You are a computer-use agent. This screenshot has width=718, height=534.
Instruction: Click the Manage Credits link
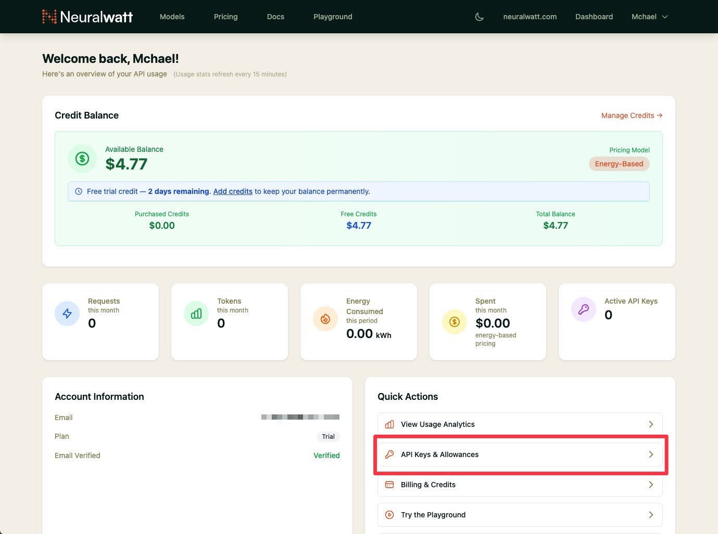(632, 115)
